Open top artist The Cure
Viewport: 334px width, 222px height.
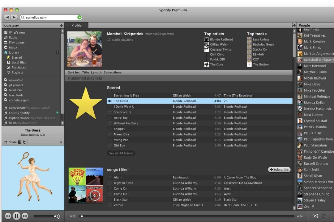pos(216,64)
